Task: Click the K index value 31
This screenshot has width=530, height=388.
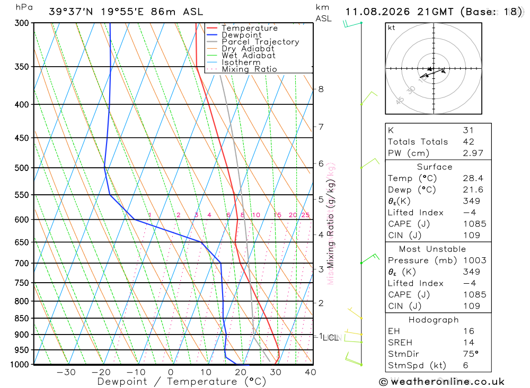Action: (x=468, y=130)
